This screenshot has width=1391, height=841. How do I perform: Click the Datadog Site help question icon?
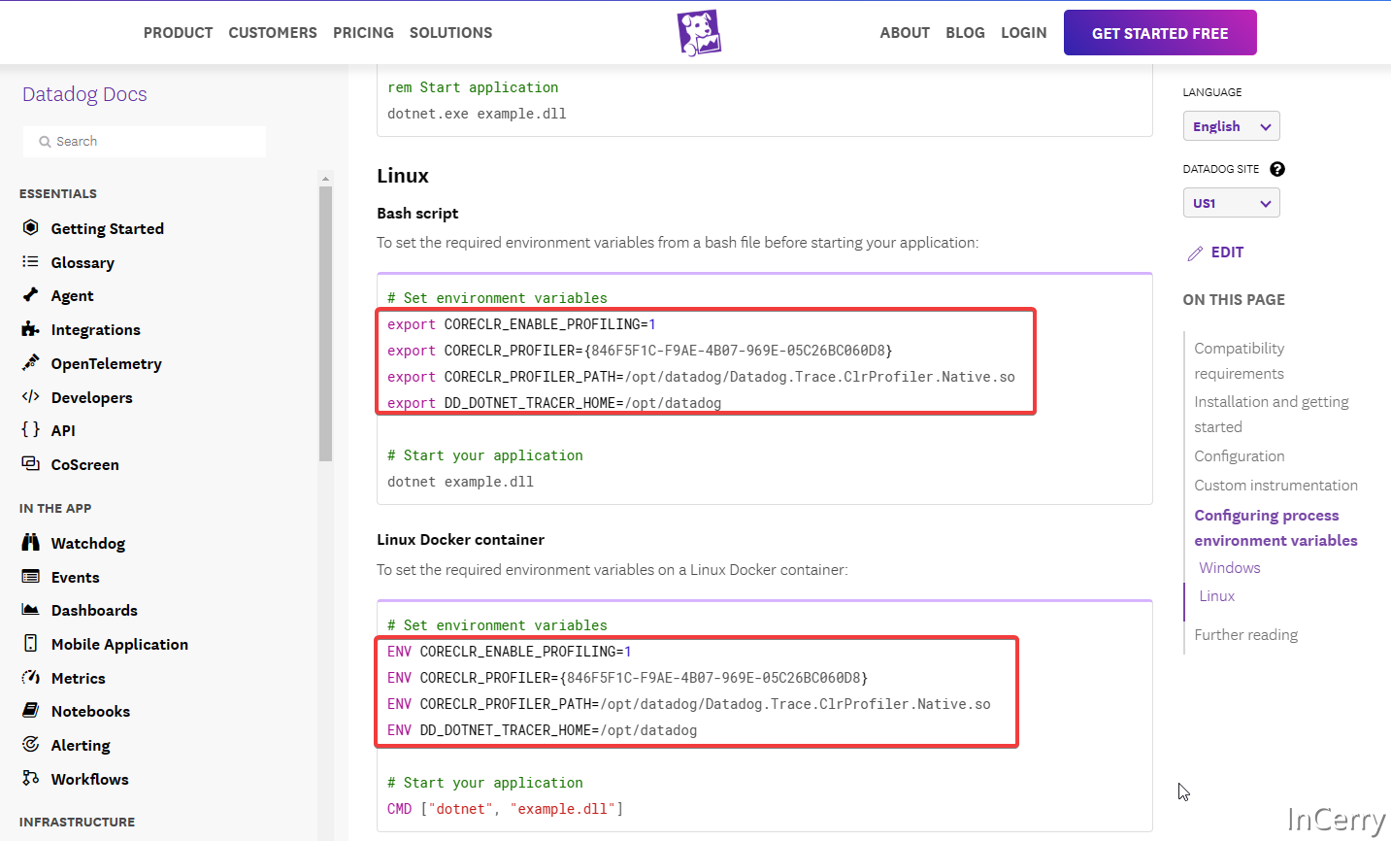1277,169
